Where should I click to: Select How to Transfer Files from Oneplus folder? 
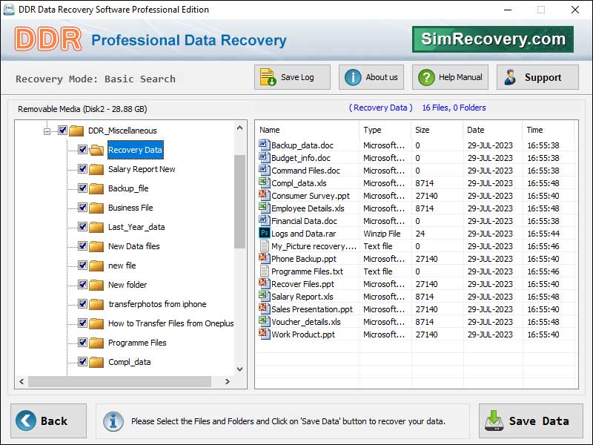171,323
